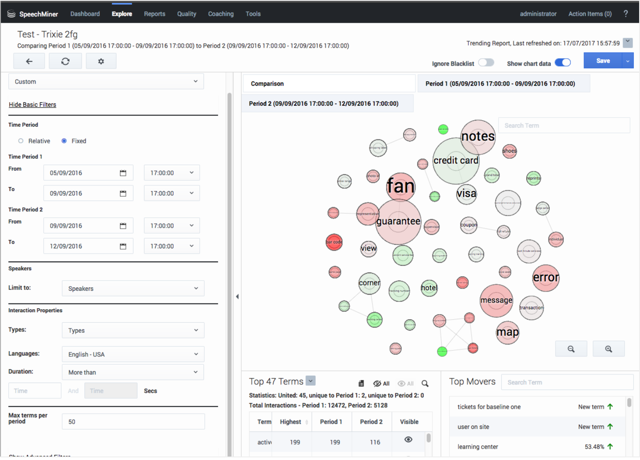
Task: Open the Duration More than dropdown
Action: [133, 372]
